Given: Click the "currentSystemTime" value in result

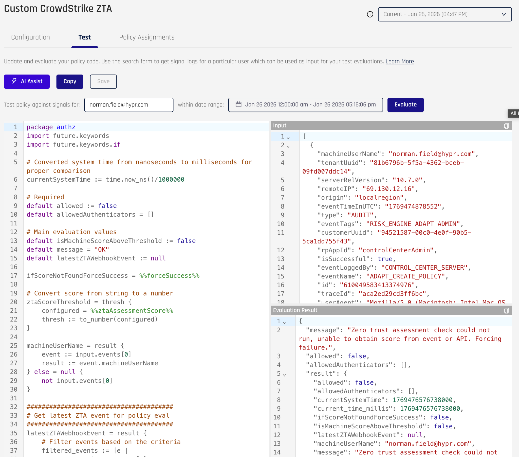Looking at the screenshot, I should [422, 400].
